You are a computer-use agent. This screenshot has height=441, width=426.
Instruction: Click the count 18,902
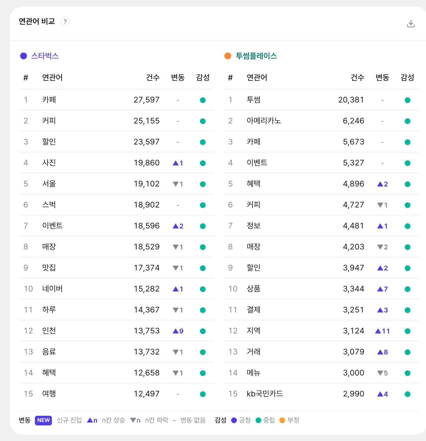coord(147,205)
